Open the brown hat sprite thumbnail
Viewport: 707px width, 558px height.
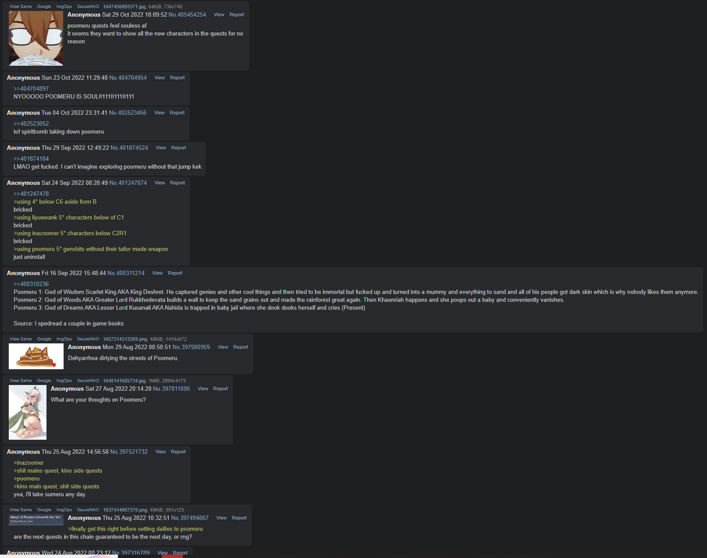[36, 356]
